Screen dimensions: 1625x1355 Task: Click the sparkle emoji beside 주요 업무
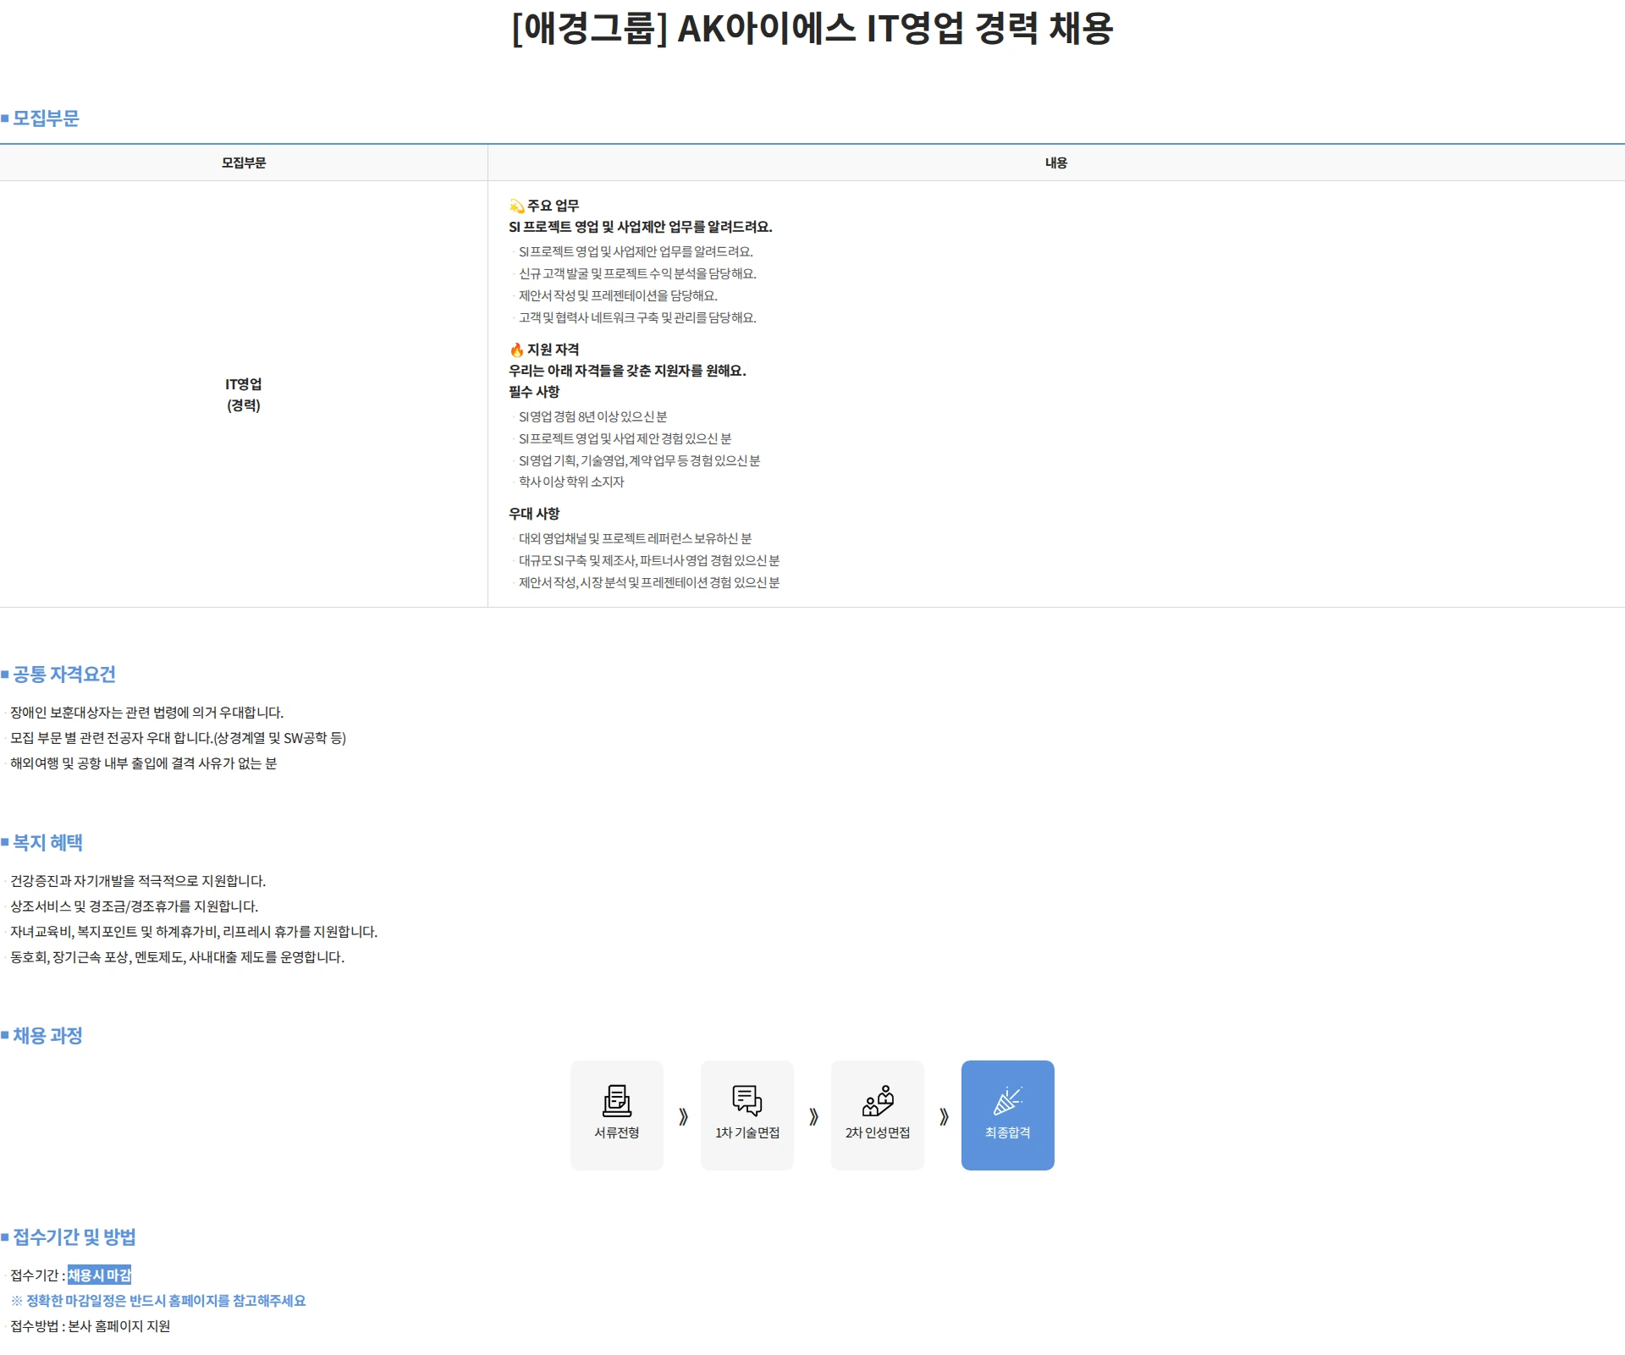516,206
